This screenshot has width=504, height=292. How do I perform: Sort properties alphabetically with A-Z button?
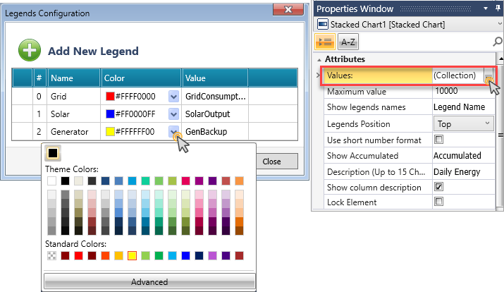tap(348, 42)
